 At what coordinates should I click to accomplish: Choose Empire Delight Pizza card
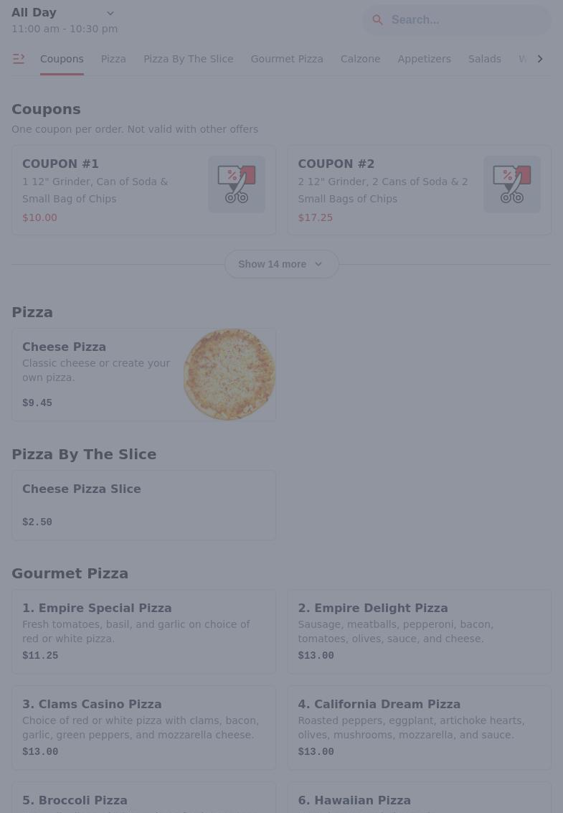point(419,631)
